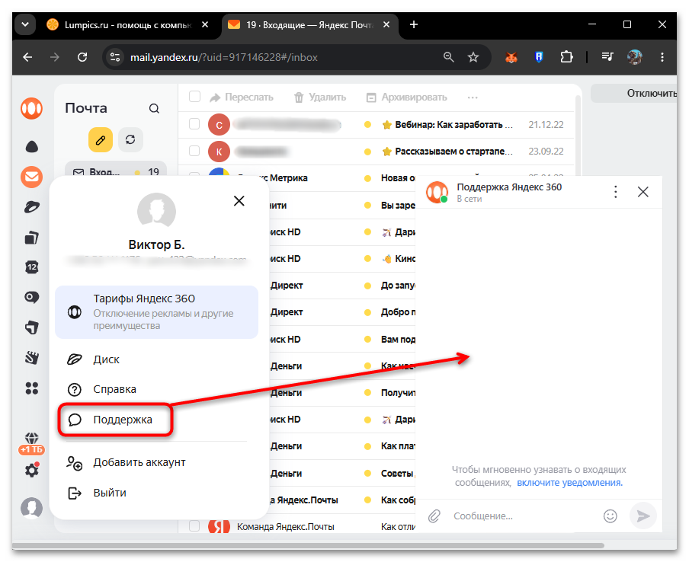
Task: Tick the select-all checkbox in mail toolbar
Action: pos(194,97)
